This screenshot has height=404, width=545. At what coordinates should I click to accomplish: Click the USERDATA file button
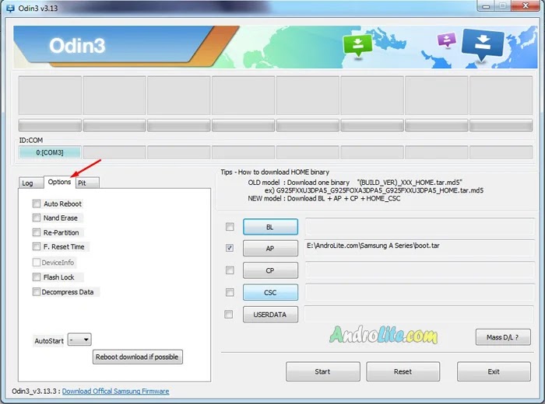[x=270, y=315]
